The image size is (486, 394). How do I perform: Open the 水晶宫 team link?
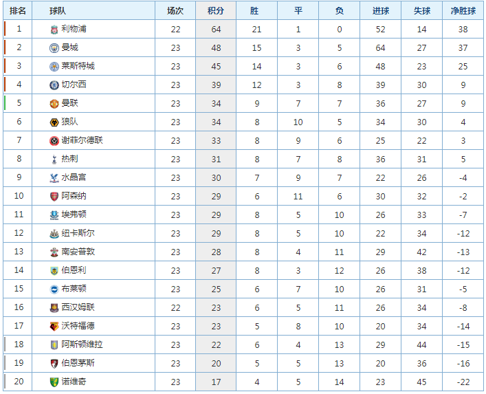74,177
